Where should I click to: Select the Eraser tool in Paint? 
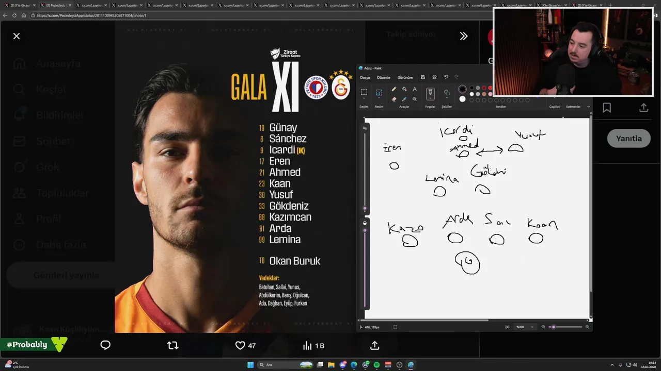(394, 99)
